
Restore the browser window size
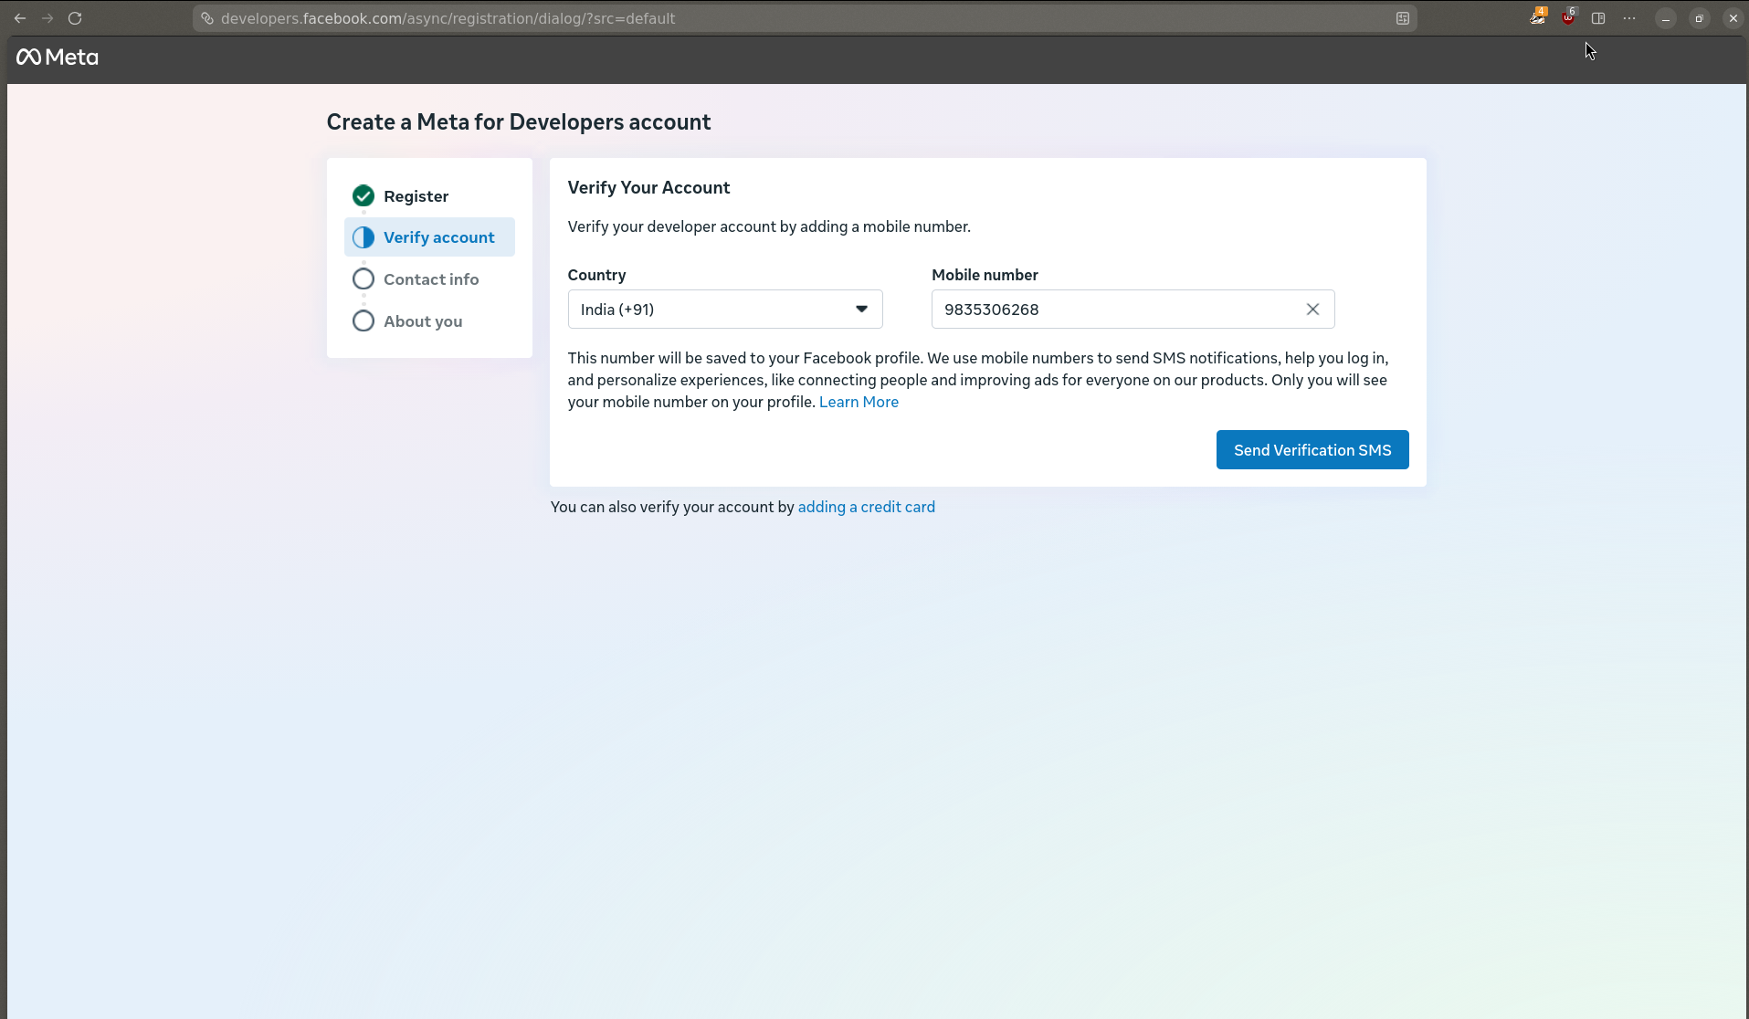[x=1700, y=18]
